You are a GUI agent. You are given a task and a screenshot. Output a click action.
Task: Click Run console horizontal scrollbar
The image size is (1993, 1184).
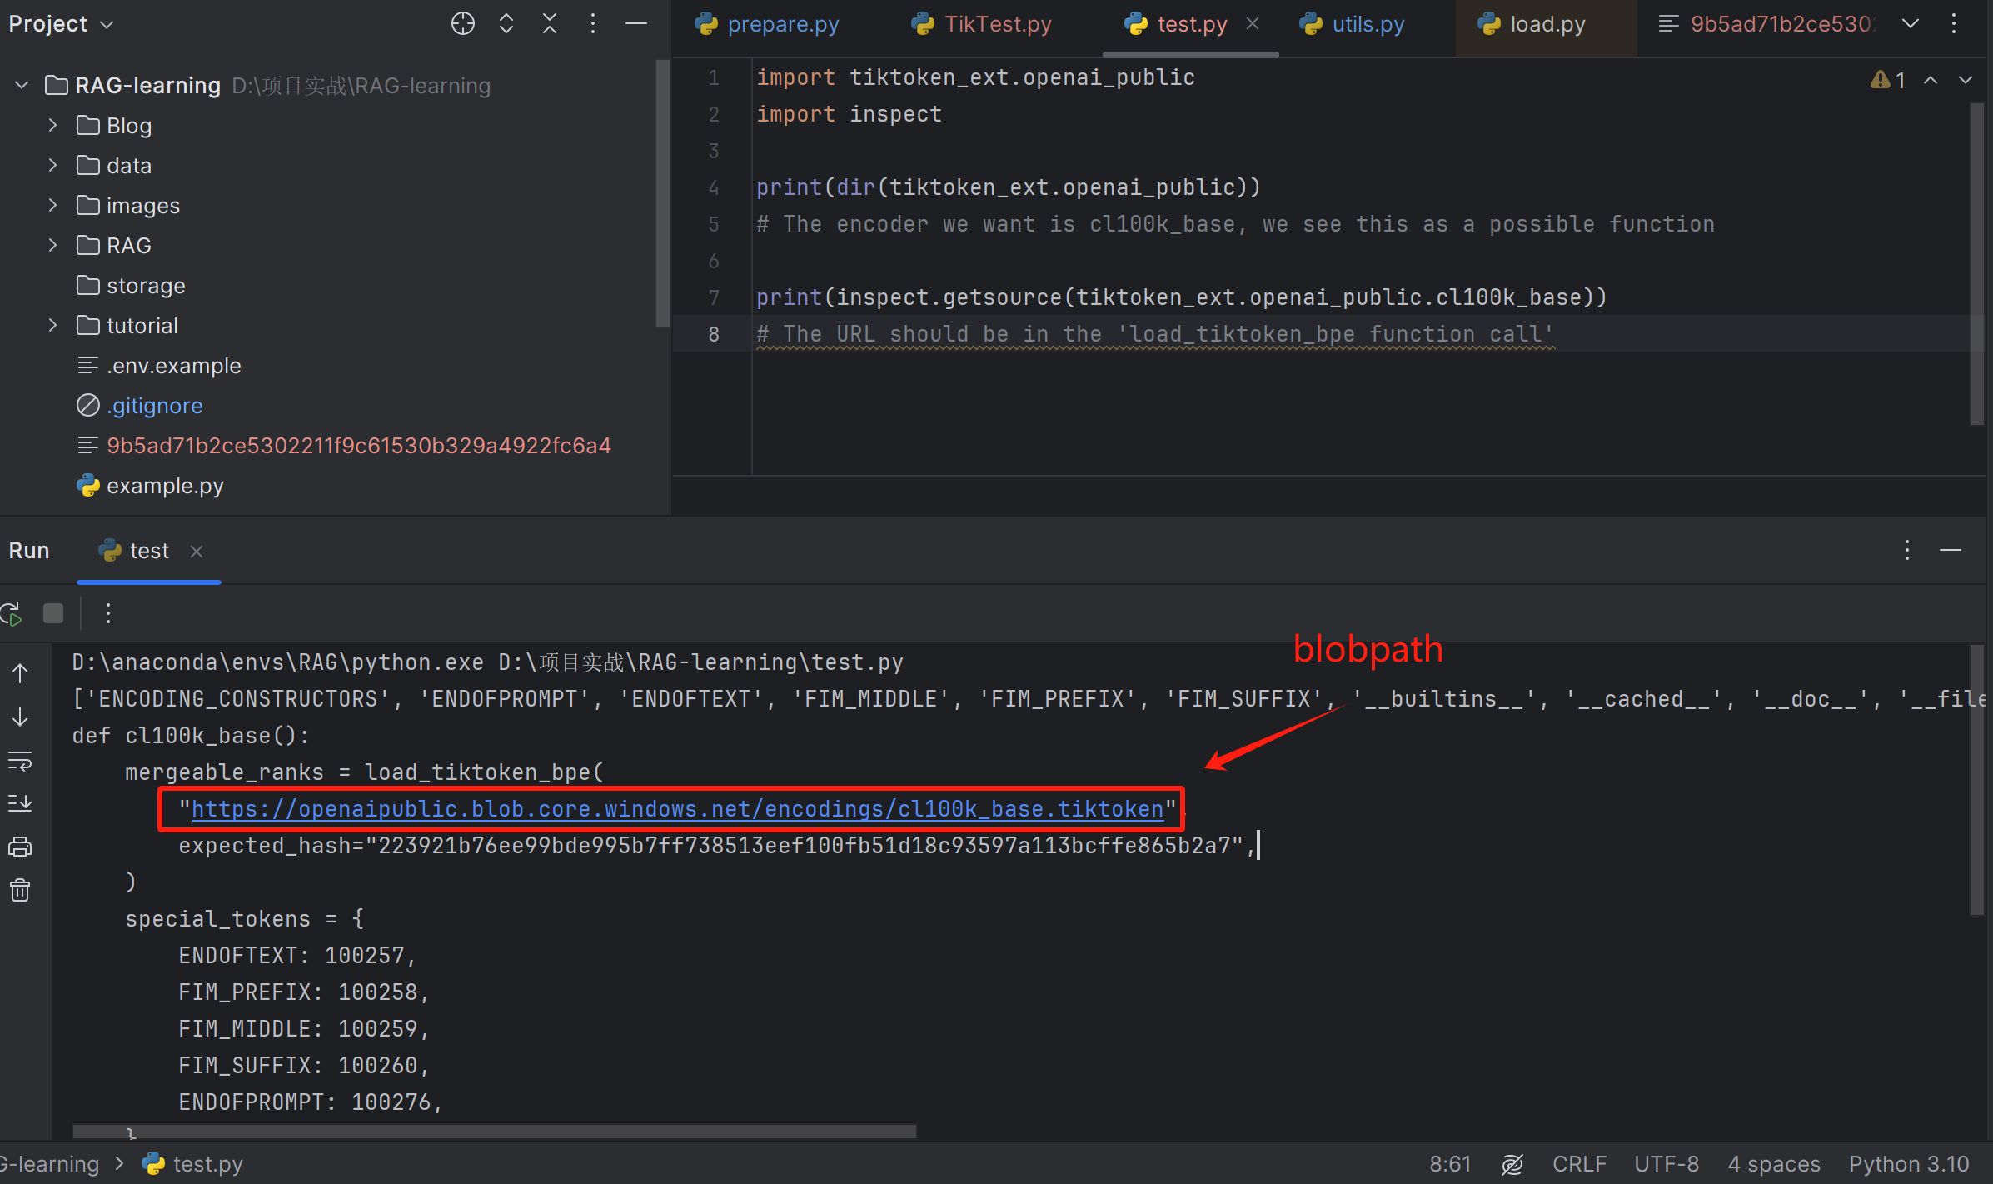495,1131
